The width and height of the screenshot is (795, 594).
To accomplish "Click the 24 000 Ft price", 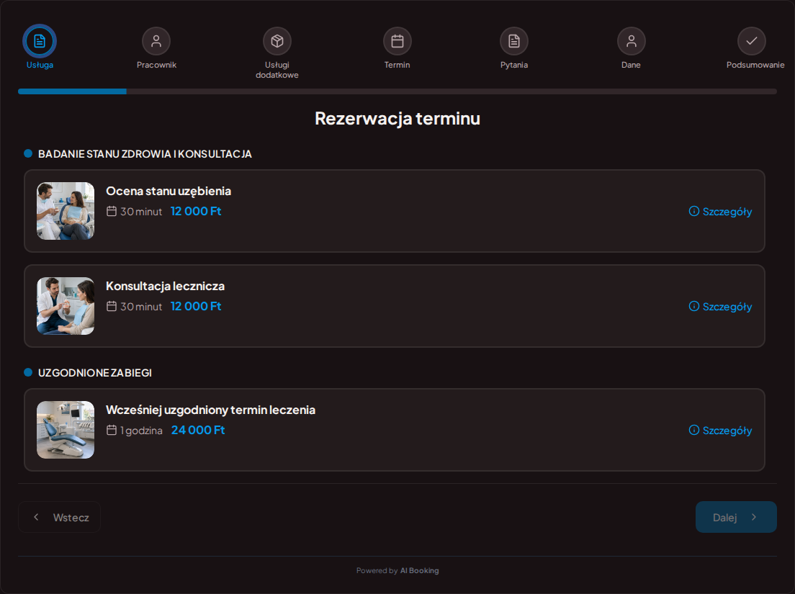I will pyautogui.click(x=198, y=431).
